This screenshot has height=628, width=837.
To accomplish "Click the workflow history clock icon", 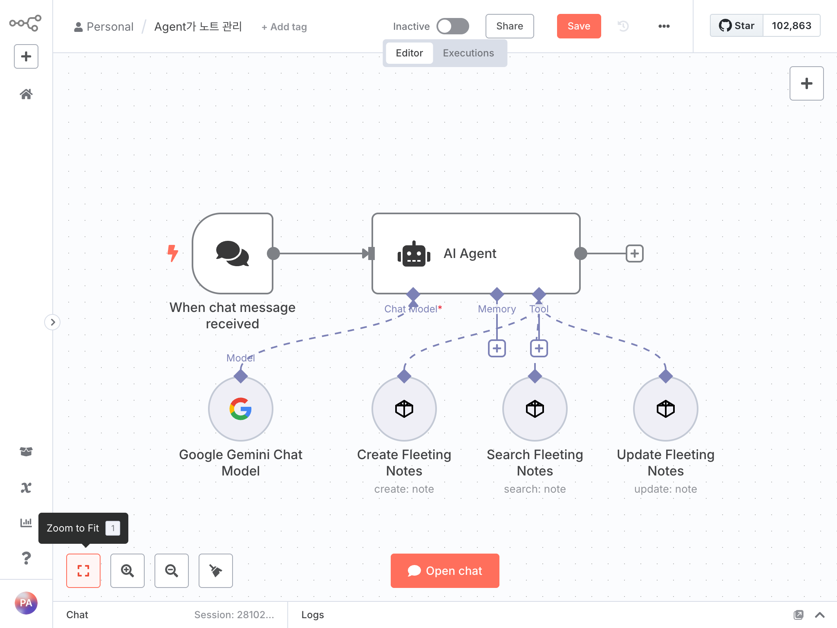I will coord(623,26).
